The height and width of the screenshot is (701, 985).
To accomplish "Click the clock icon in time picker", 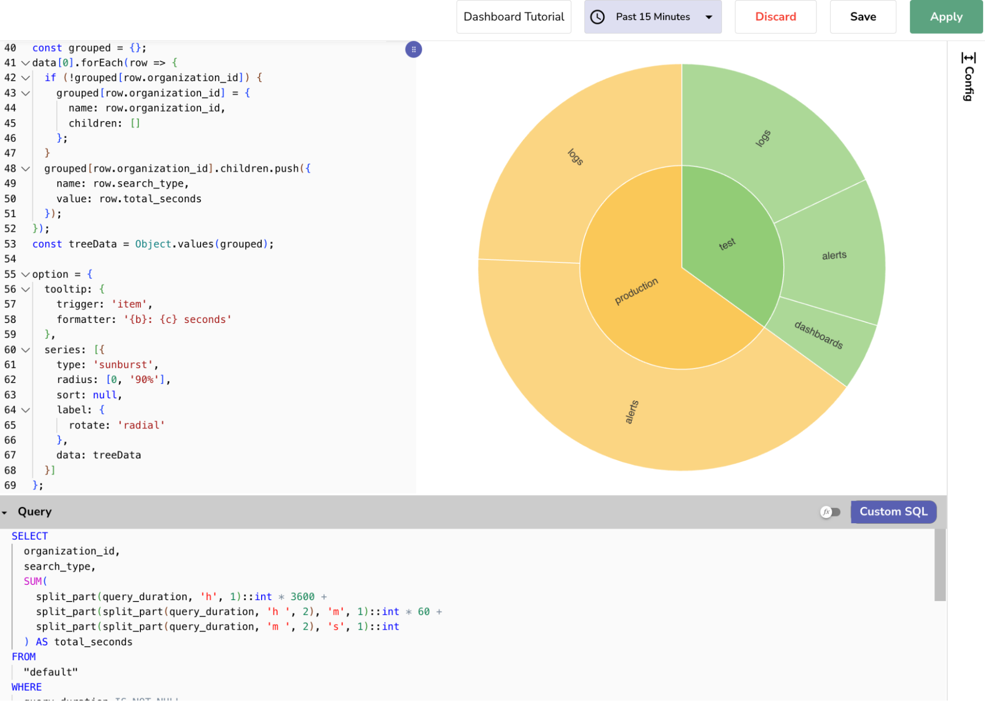I will click(x=597, y=17).
